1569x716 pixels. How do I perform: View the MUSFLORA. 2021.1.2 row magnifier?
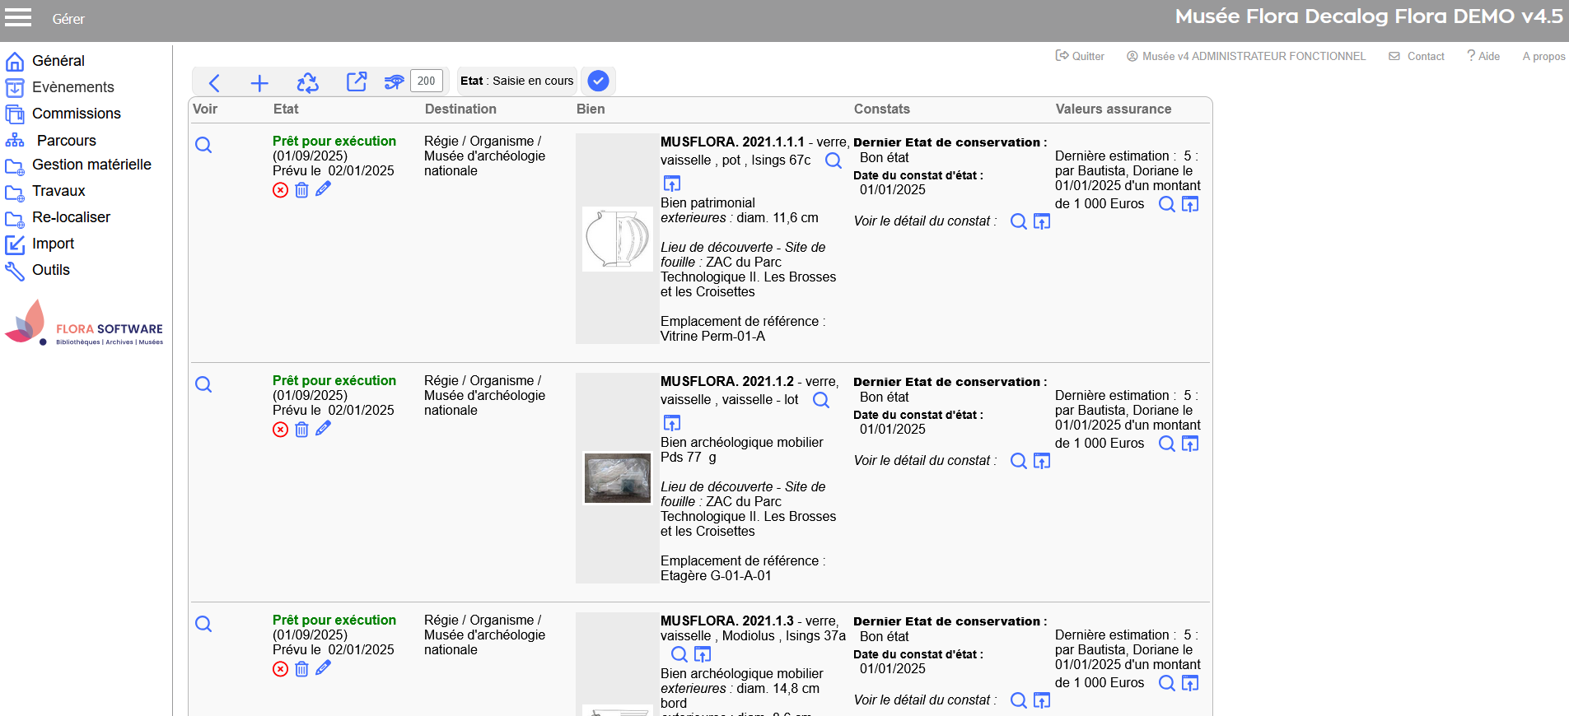click(x=203, y=384)
